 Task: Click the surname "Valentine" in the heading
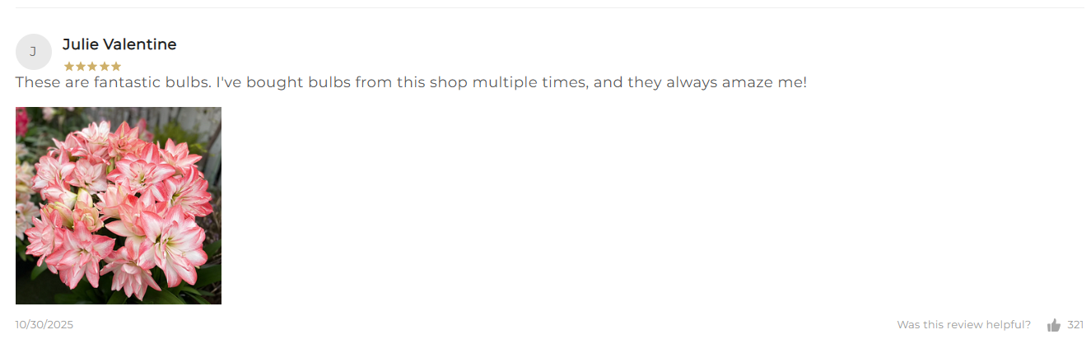pyautogui.click(x=140, y=44)
